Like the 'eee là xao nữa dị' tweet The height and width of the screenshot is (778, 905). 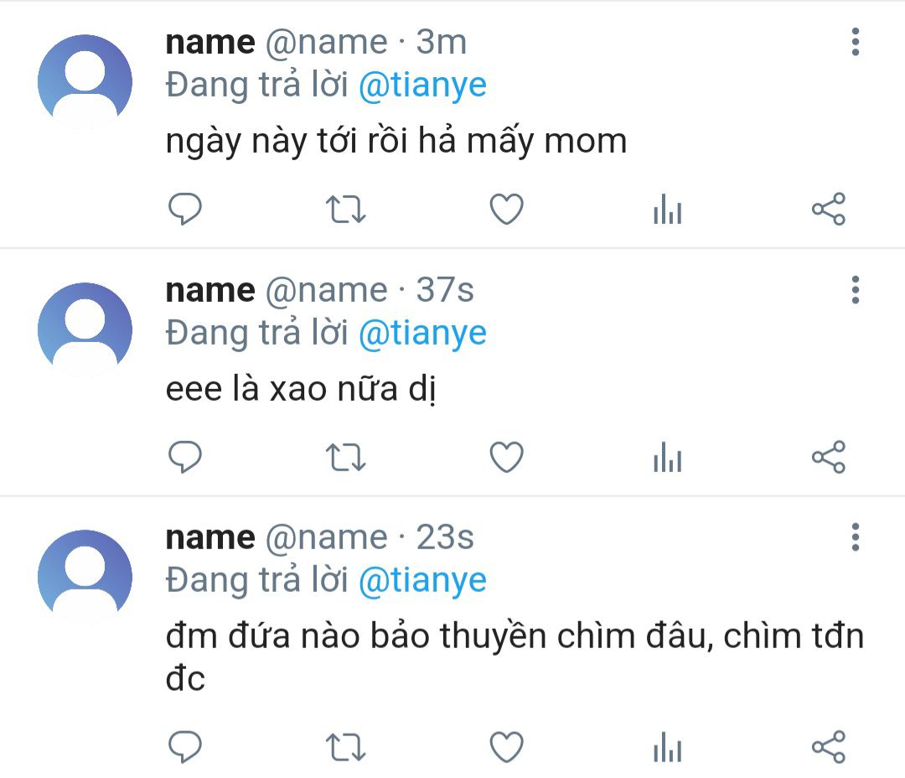click(x=506, y=457)
